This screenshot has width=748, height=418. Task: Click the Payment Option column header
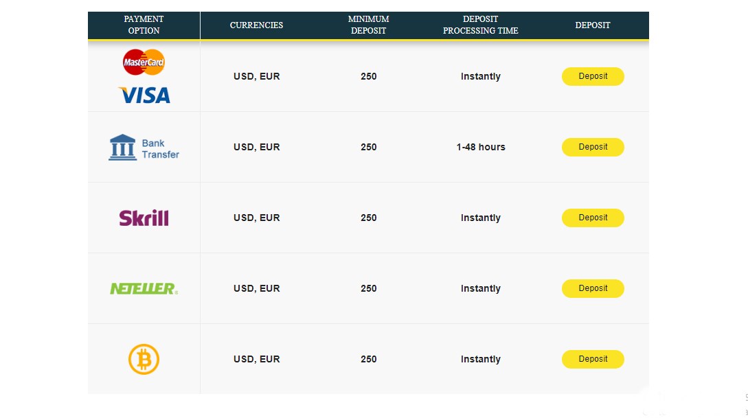(144, 25)
